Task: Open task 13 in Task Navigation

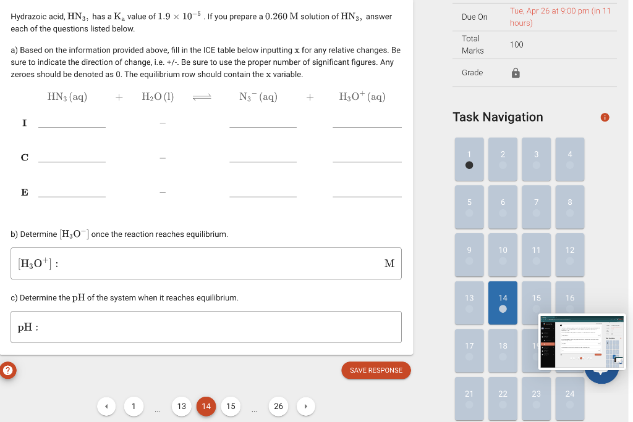Action: [469, 303]
